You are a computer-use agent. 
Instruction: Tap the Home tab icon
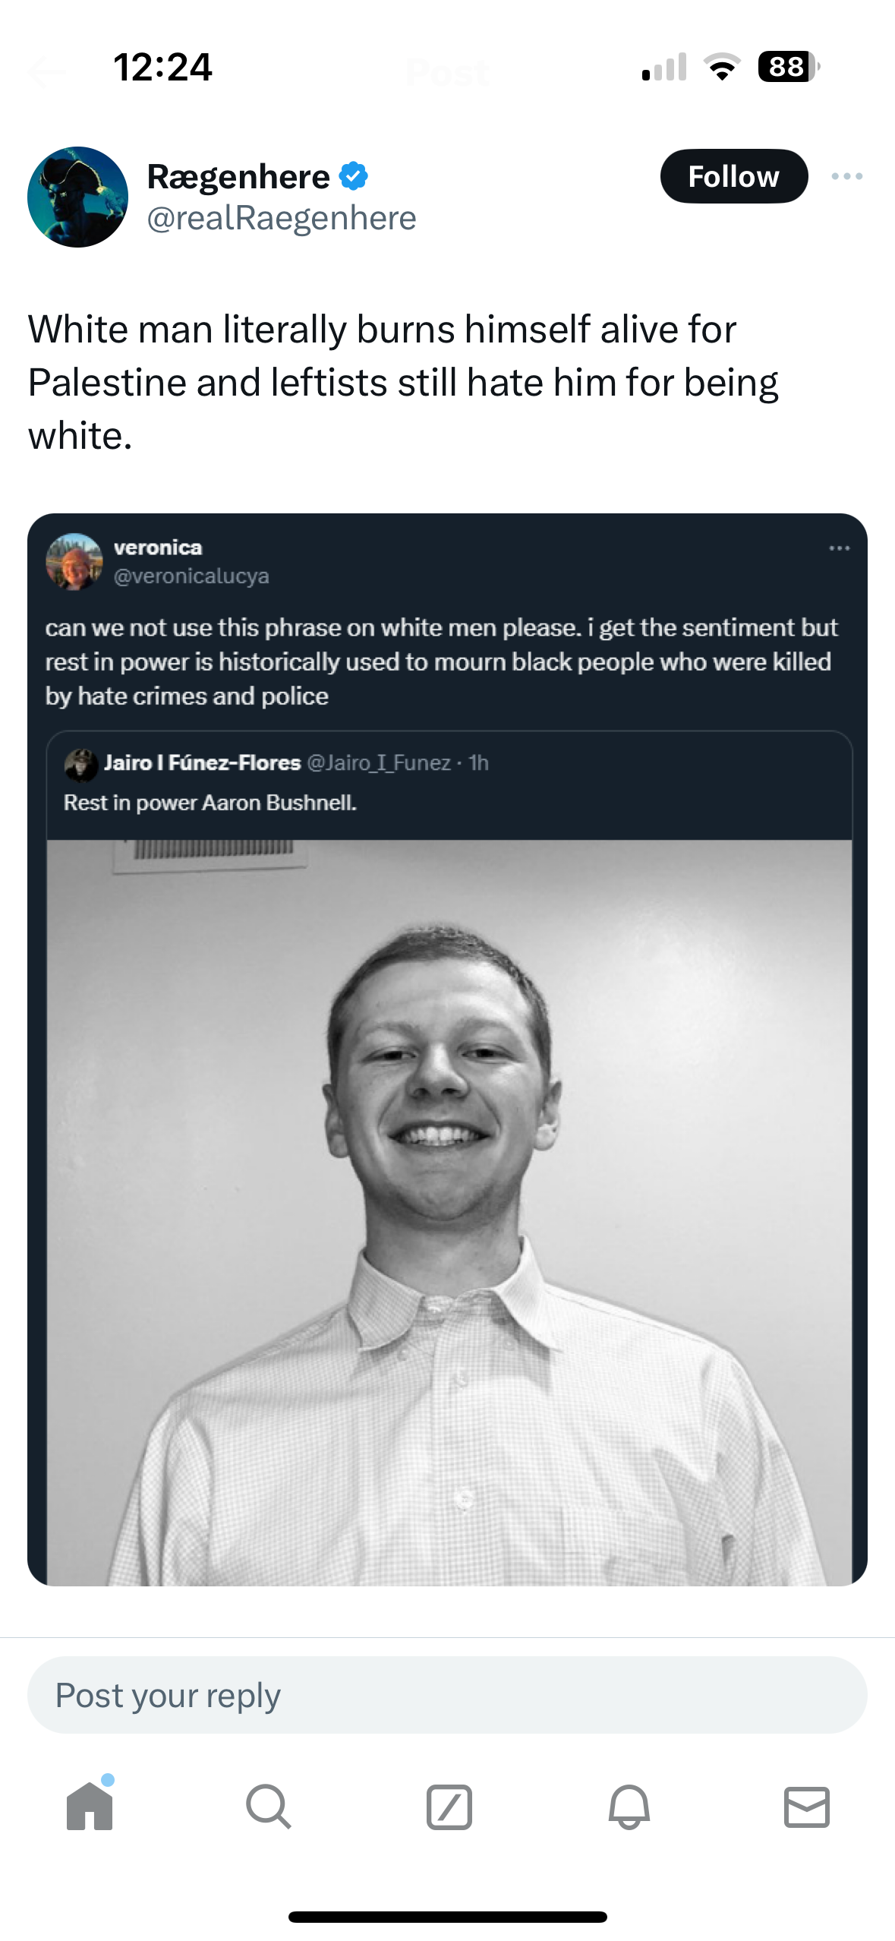pyautogui.click(x=90, y=1806)
